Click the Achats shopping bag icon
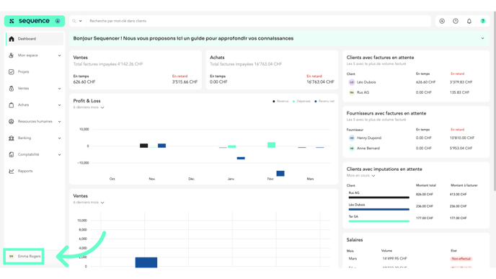The height and width of the screenshot is (279, 496). point(12,105)
